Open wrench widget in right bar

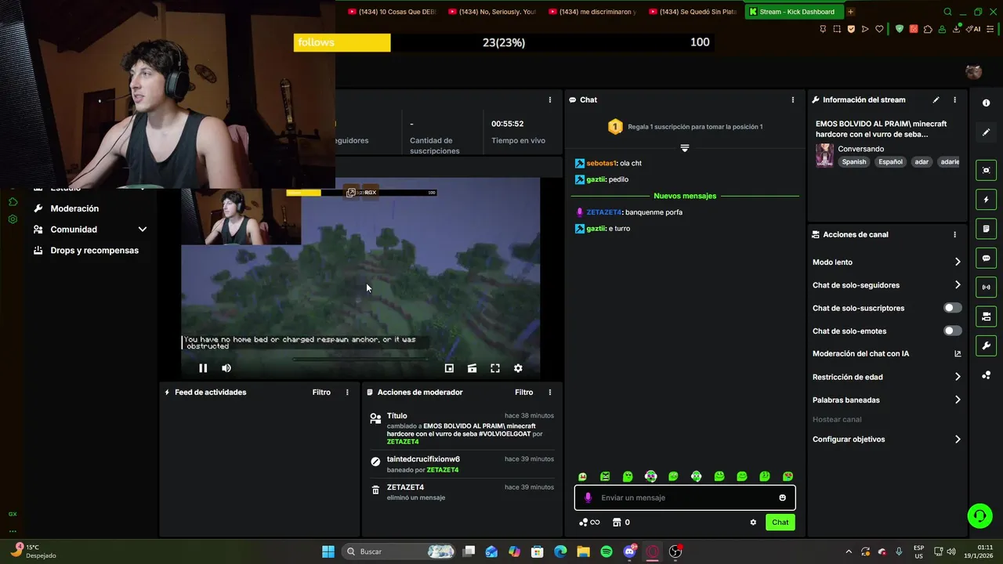pos(986,345)
